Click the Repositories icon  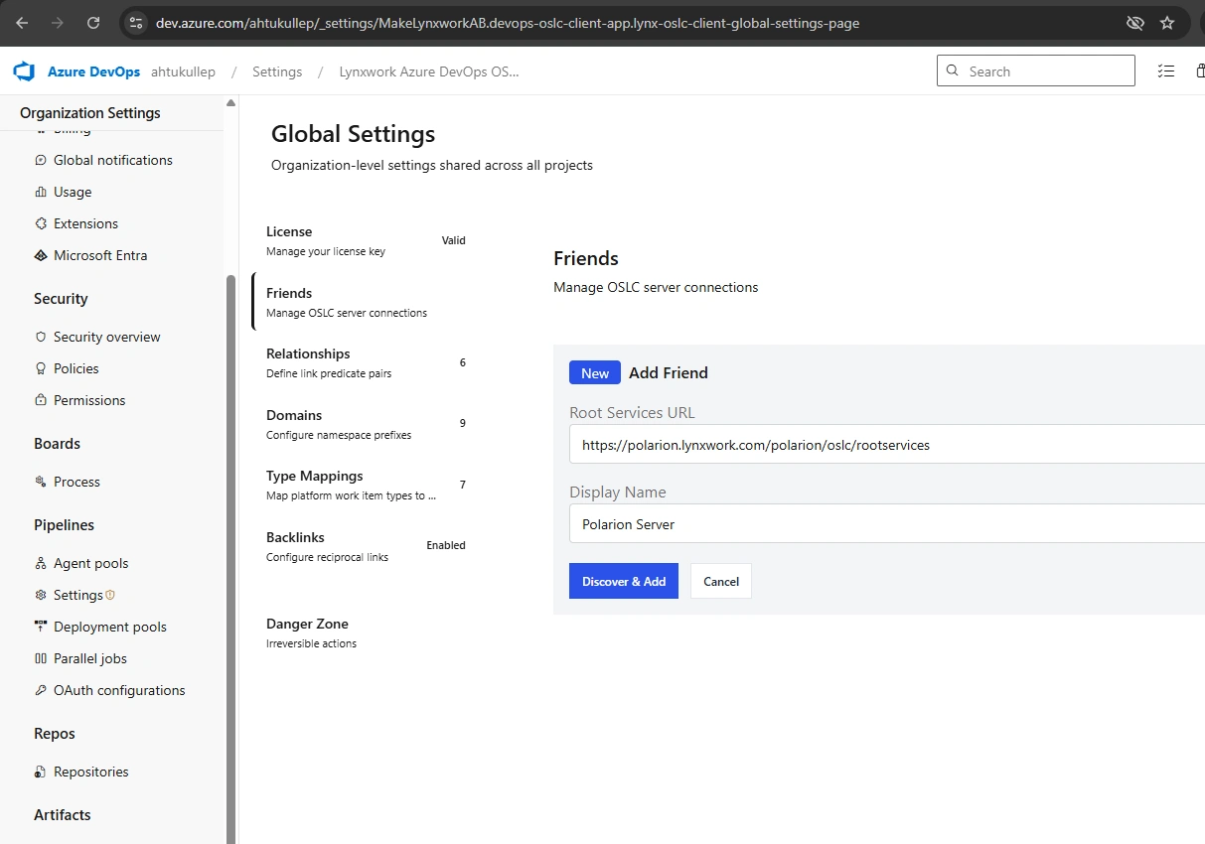41,772
